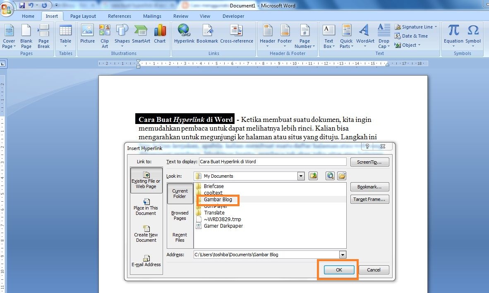Select the Gamer Darkpaper file
489x293 pixels.
[223, 226]
